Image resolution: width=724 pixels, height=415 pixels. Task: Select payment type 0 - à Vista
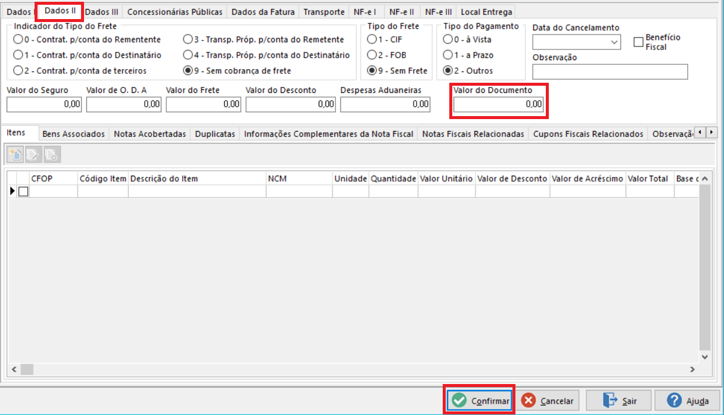point(467,39)
